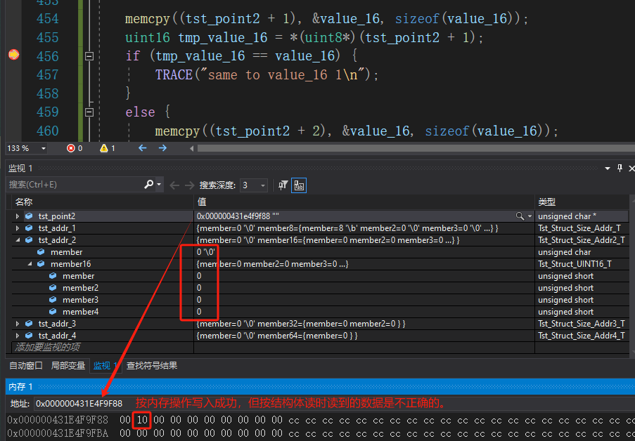635x441 pixels.
Task: Switch to the 局部变量 tab
Action: 68,366
